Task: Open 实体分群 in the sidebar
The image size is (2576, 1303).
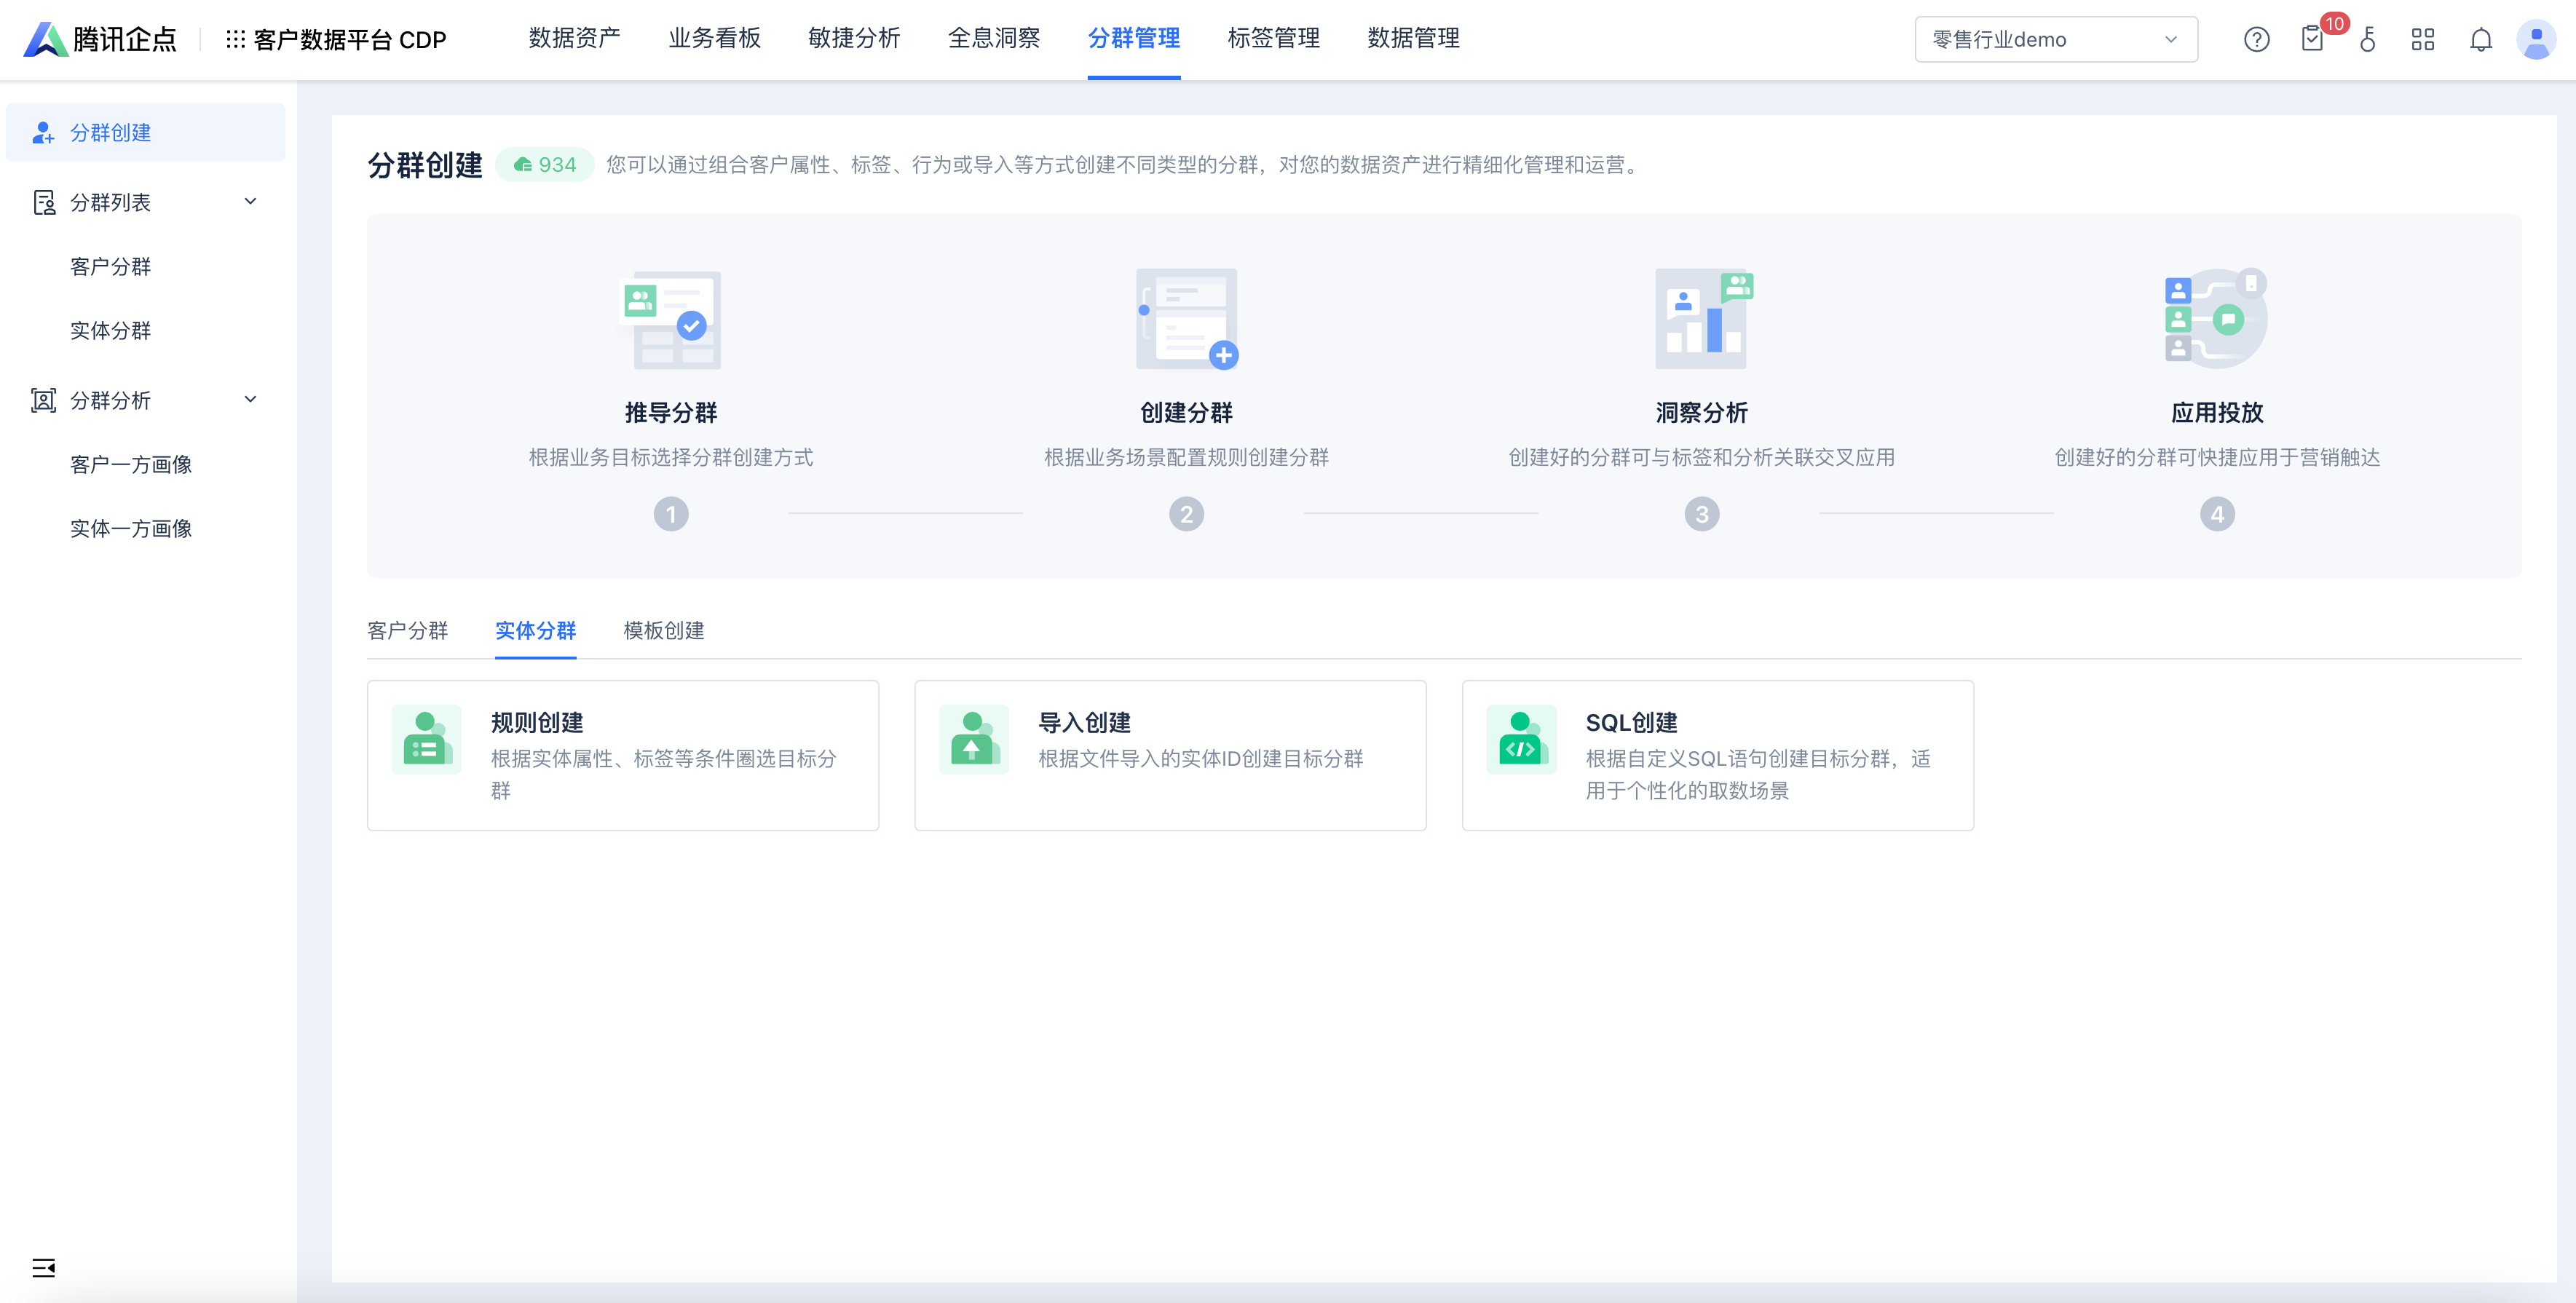Action: (111, 331)
